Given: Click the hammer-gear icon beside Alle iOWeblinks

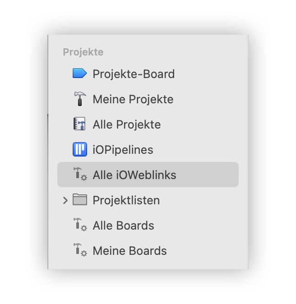Looking at the screenshot, I should [80, 174].
